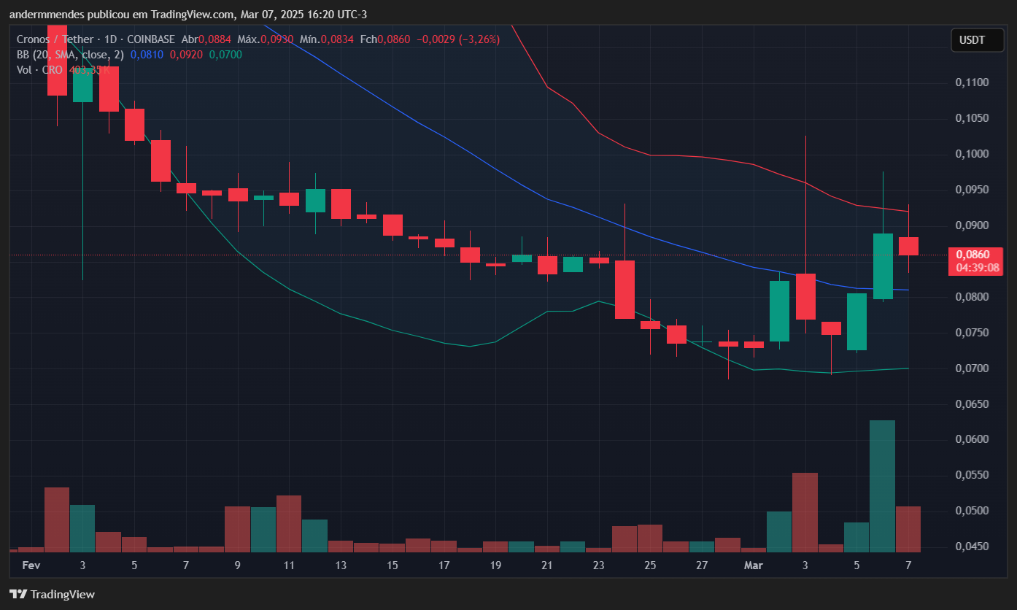This screenshot has width=1017, height=610.
Task: Click the BB (20, SMA, close, 2) indicator label
Action: point(71,54)
